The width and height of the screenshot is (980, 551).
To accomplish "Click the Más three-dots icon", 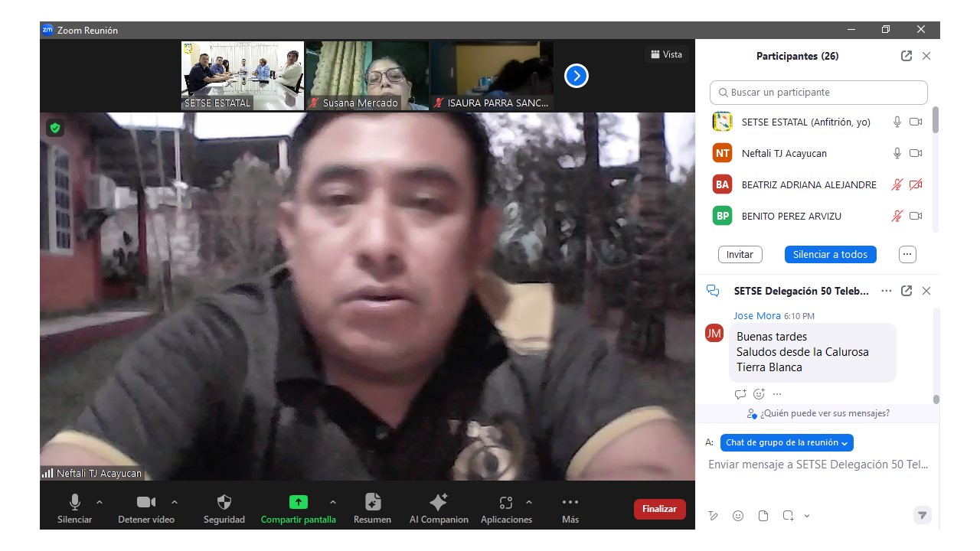I will 570,503.
